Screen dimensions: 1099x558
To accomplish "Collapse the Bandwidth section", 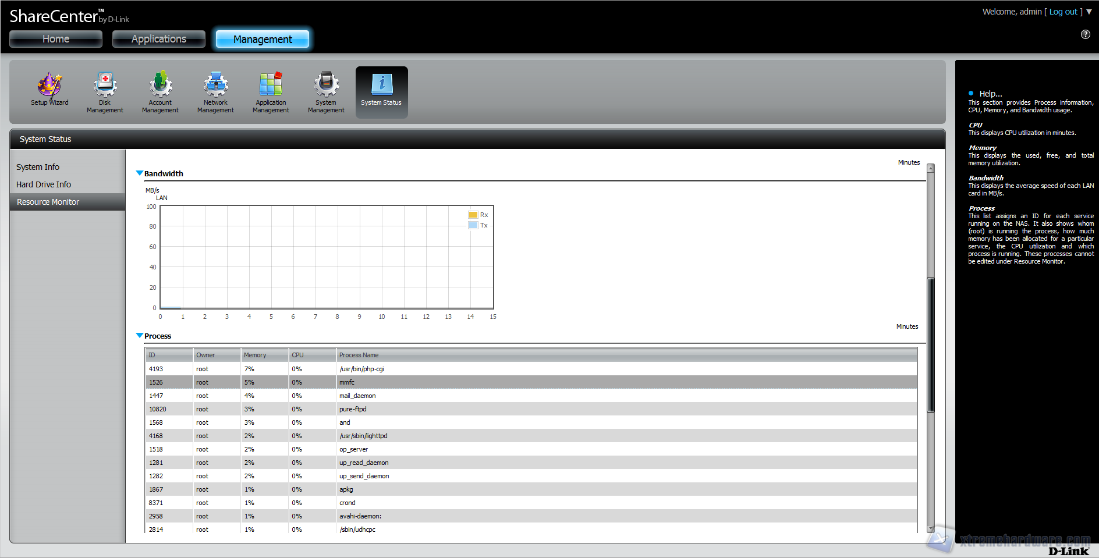I will pyautogui.click(x=140, y=173).
